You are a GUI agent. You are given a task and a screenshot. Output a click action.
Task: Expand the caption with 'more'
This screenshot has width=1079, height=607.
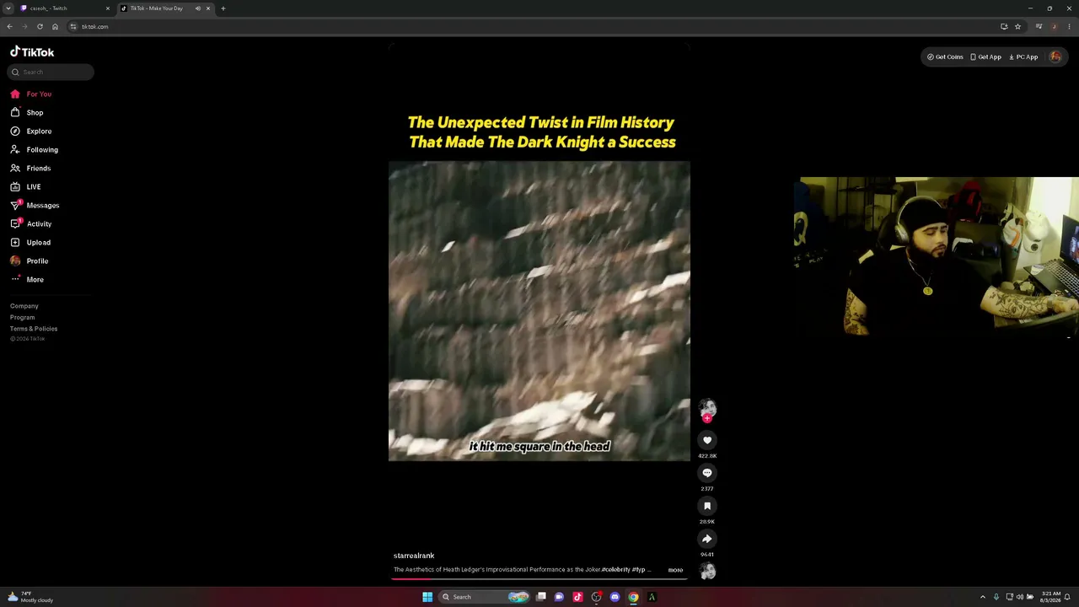pos(675,570)
